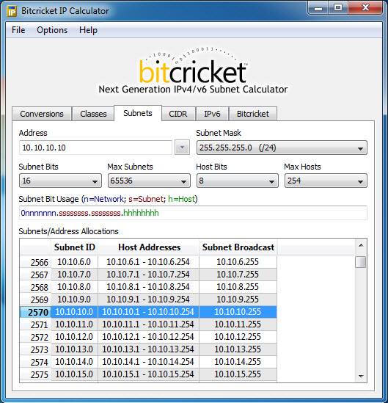This screenshot has width=388, height=403.
Task: Click host range 10.10.8.1 - 10.10.8.254
Action: point(148,287)
